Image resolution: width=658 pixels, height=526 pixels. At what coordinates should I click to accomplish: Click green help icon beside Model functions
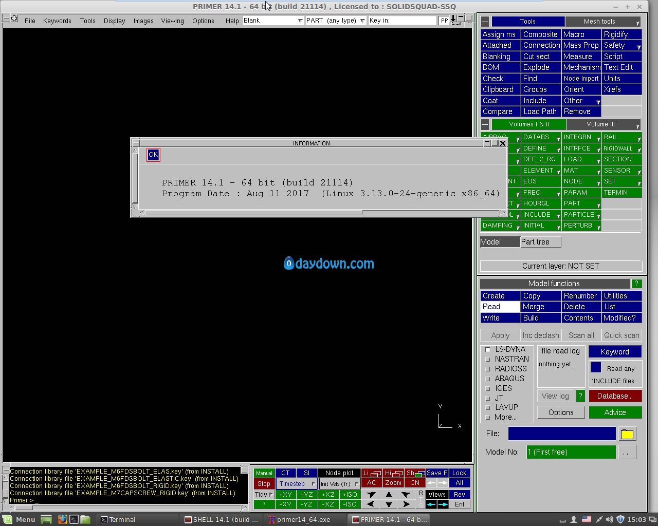[636, 284]
